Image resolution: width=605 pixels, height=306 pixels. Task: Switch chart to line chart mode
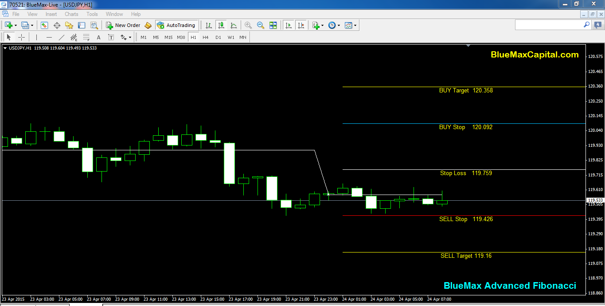pos(233,25)
